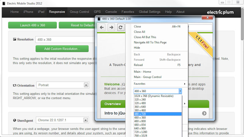Open the About tab
This screenshot has width=244, height=137.
[x=180, y=12]
